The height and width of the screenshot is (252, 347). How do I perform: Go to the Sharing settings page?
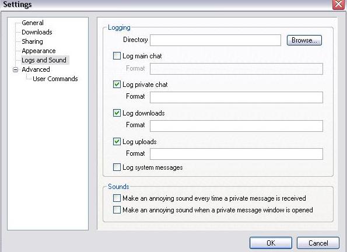tap(32, 41)
